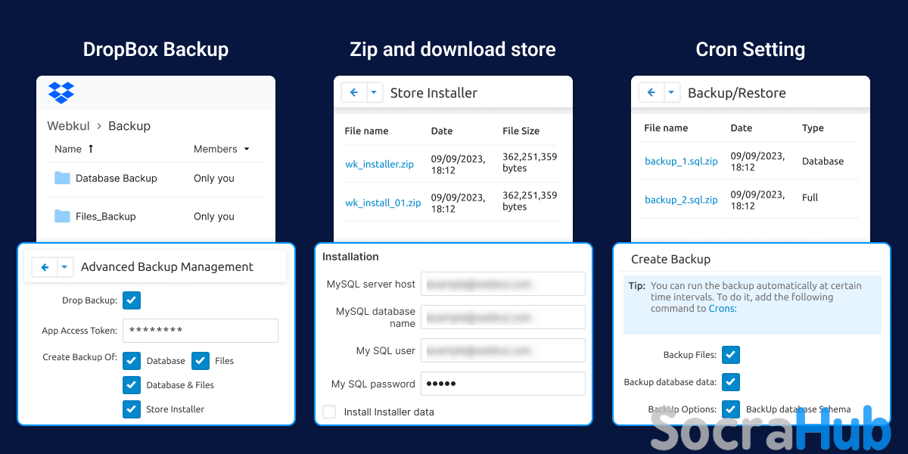Expand the Members column dropdown
The image size is (908, 454).
[246, 150]
